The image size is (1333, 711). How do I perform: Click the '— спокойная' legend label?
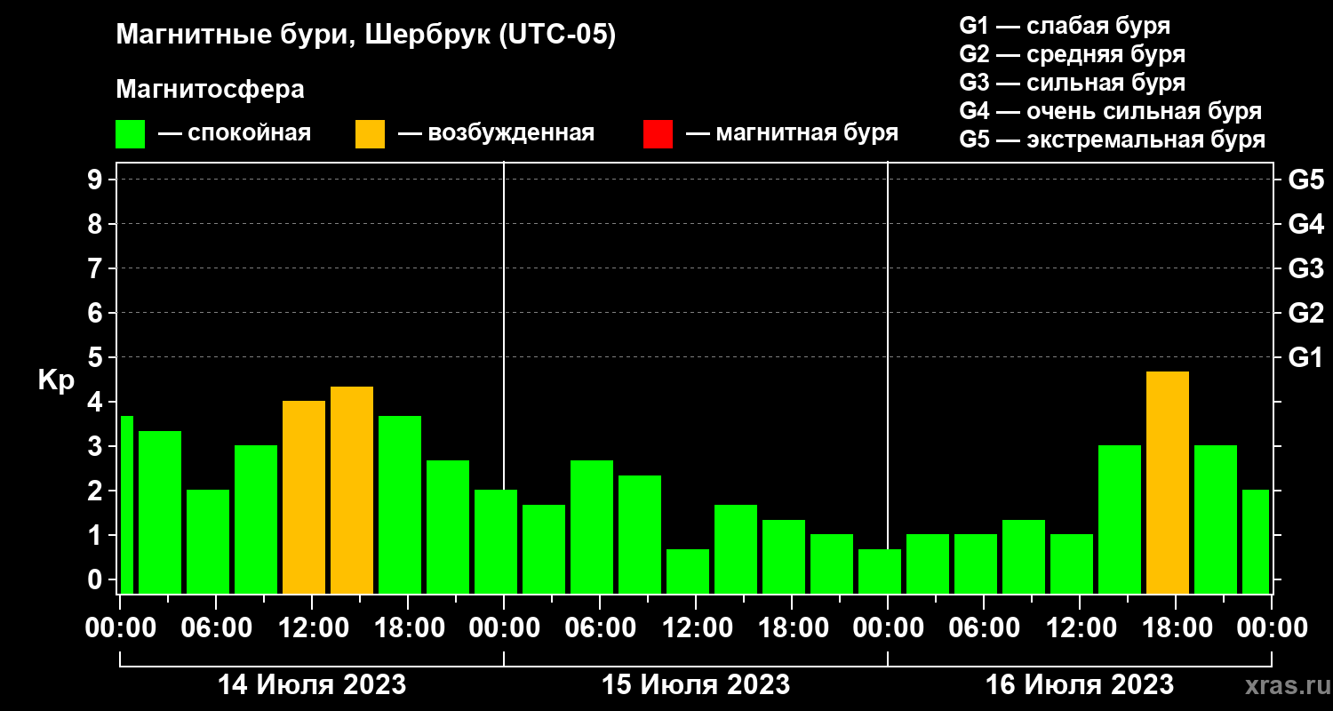(235, 133)
